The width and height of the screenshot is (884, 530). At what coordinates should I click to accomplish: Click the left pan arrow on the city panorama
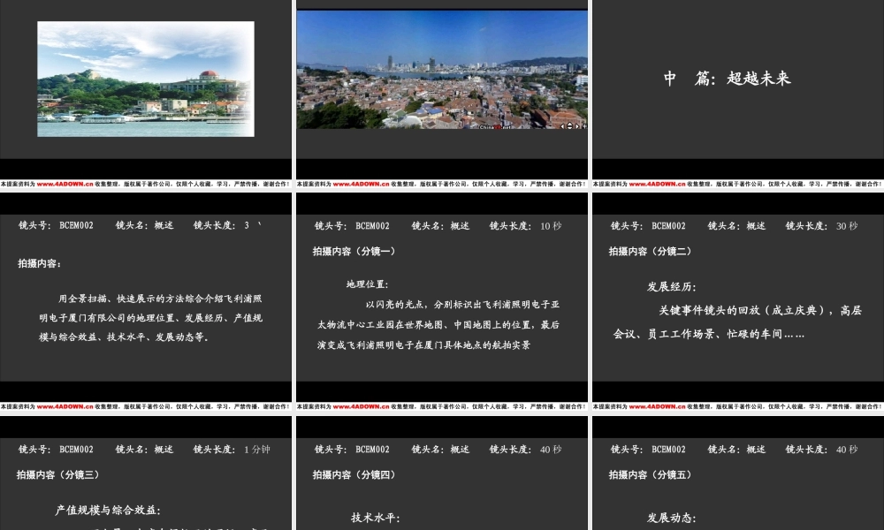tap(562, 126)
